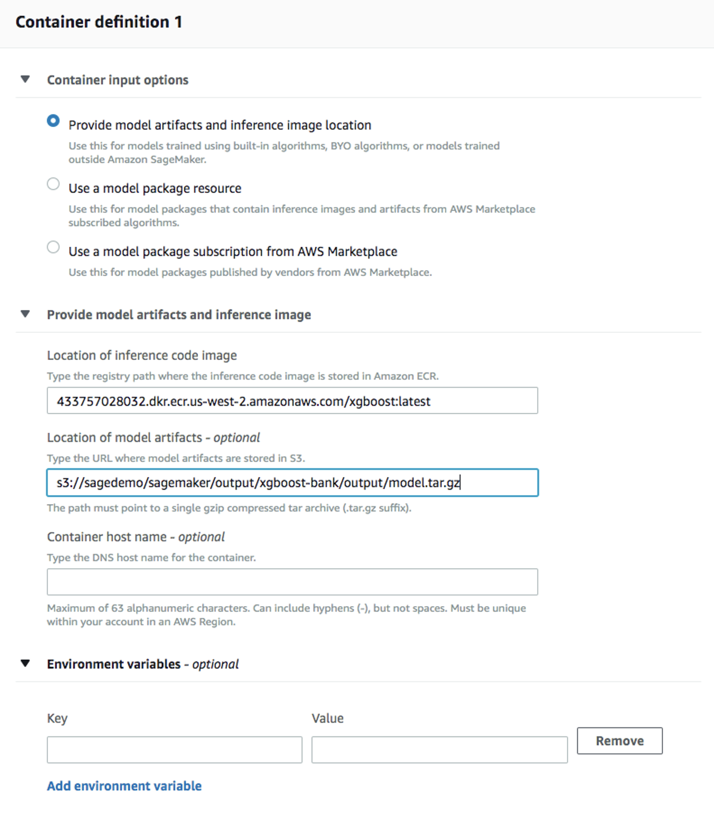Screen dimensions: 714x821
Task: Click the Container input options heading
Action: tap(118, 80)
